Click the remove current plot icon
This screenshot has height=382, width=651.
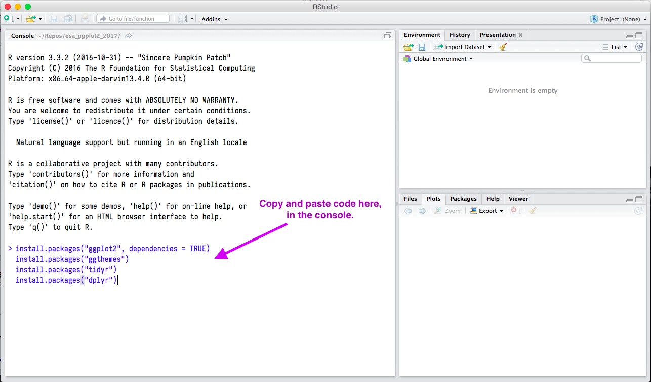pyautogui.click(x=514, y=211)
